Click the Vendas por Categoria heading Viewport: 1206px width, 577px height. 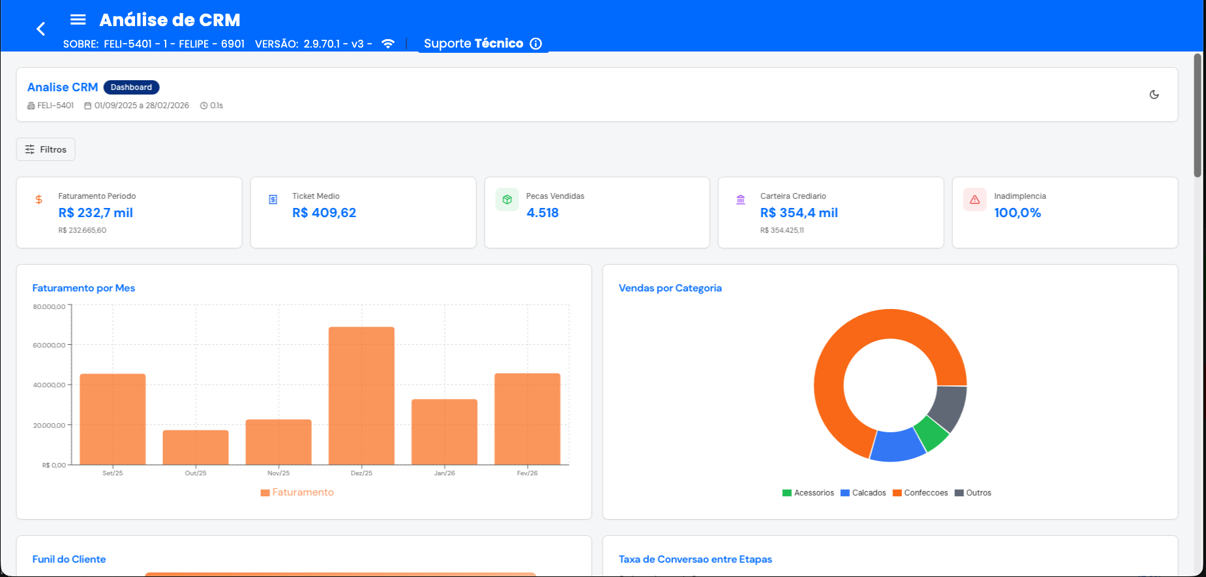(x=670, y=288)
